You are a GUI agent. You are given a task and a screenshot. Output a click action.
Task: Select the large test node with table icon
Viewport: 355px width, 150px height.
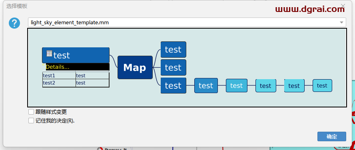76,55
